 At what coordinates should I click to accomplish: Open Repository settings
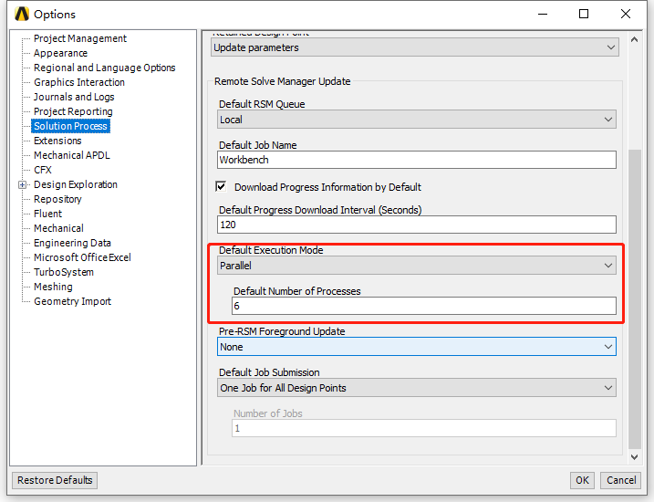pos(57,199)
